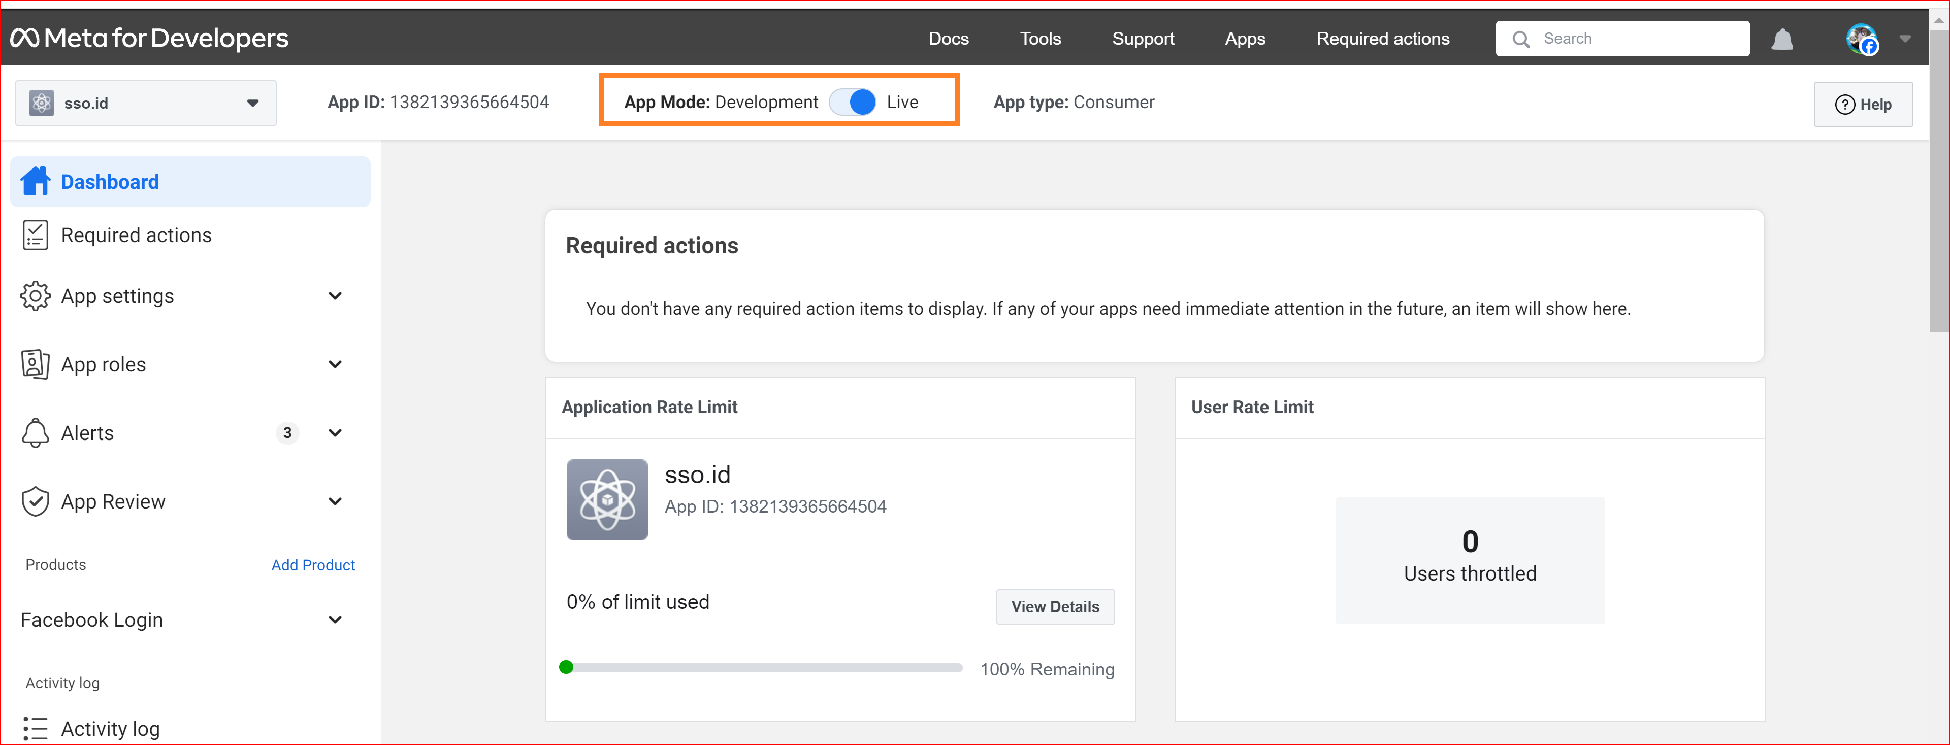1950x745 pixels.
Task: Click the search magnifier icon
Action: tap(1521, 39)
